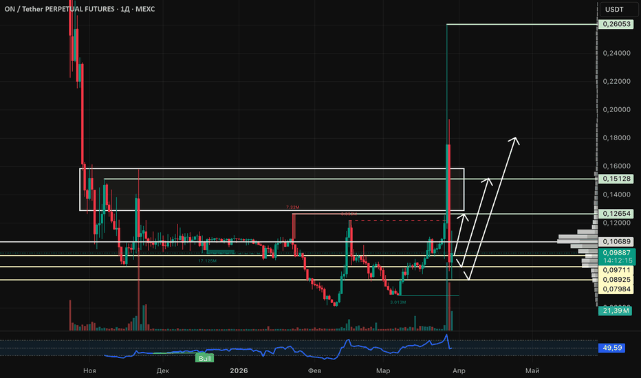Click the Дек date on time axis

coord(163,370)
